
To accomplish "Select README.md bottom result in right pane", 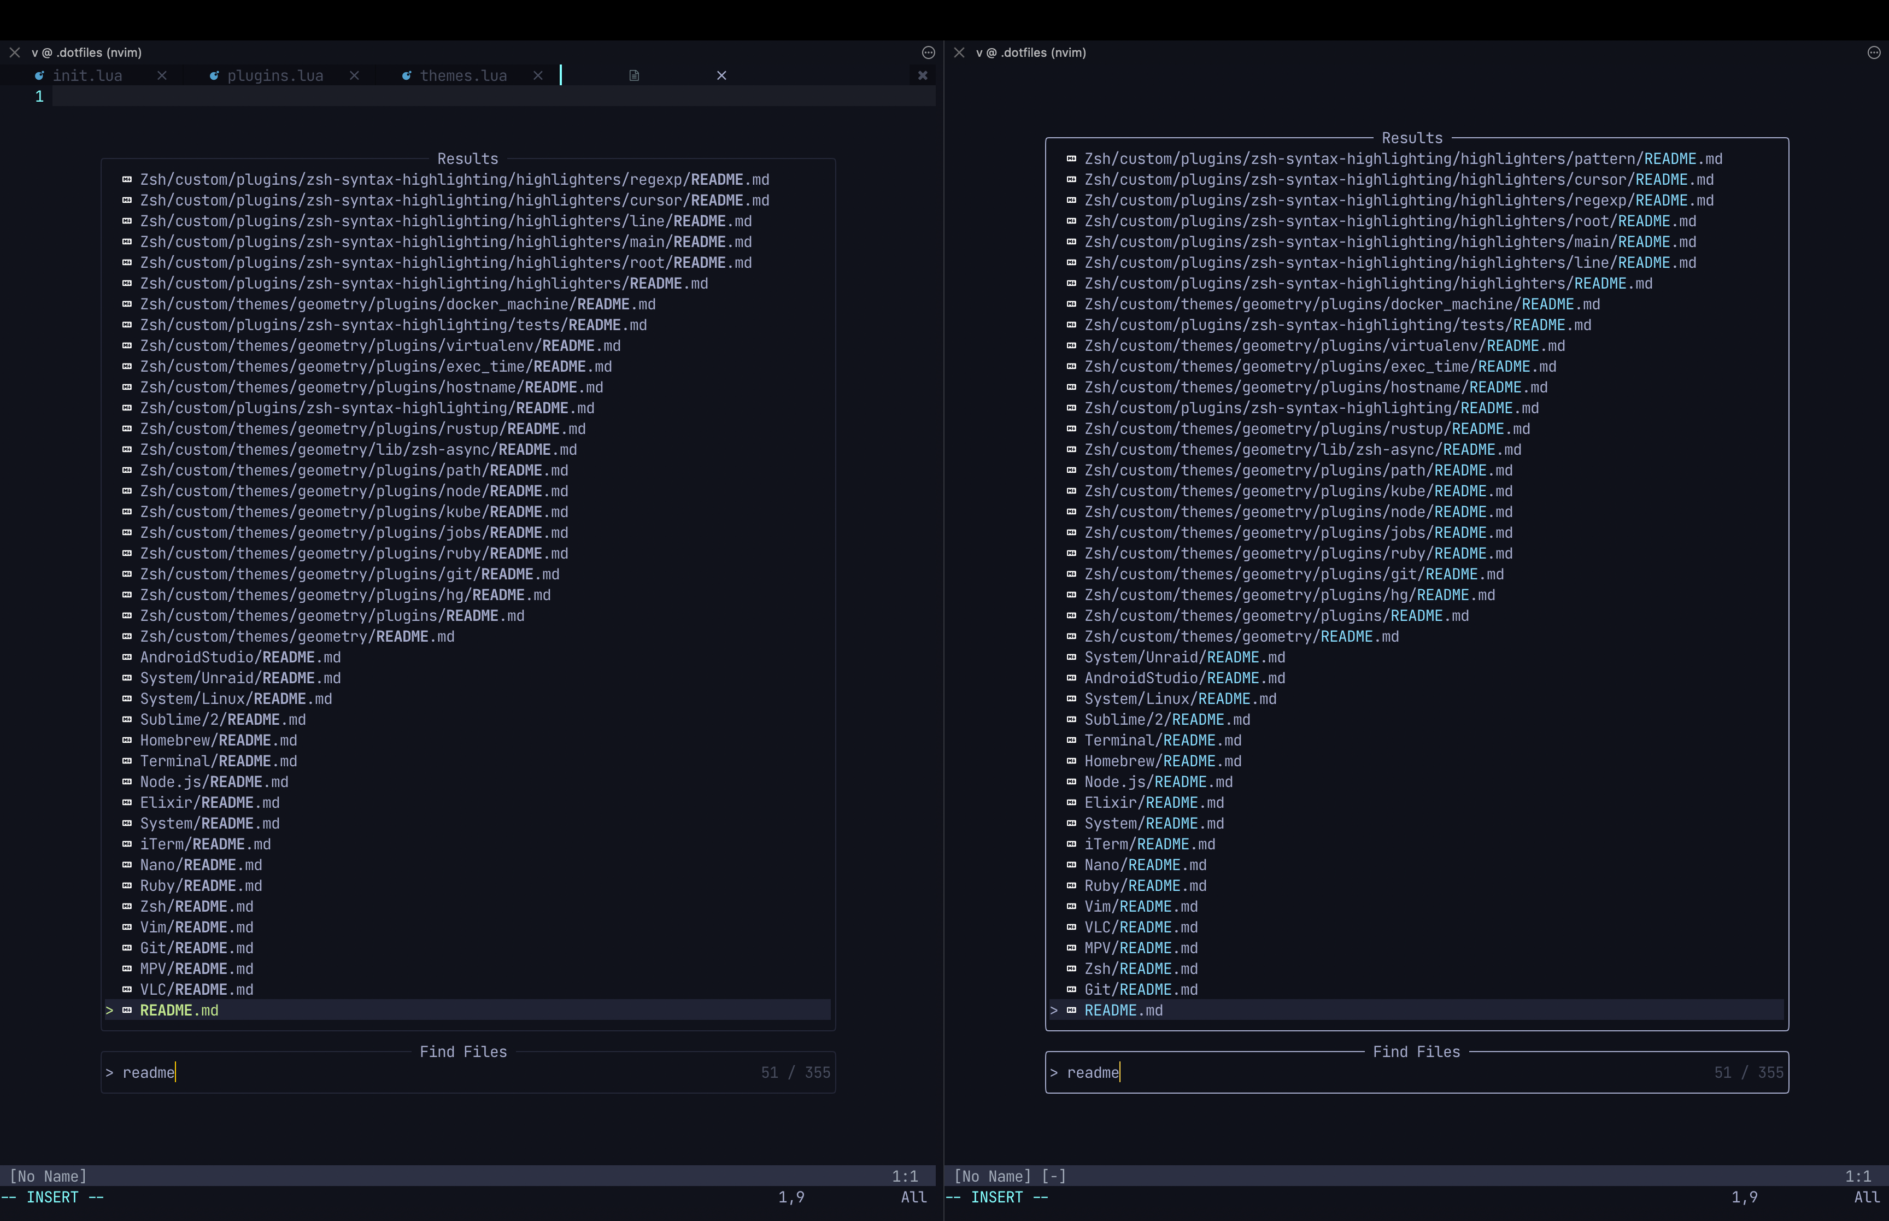I will [1417, 1010].
